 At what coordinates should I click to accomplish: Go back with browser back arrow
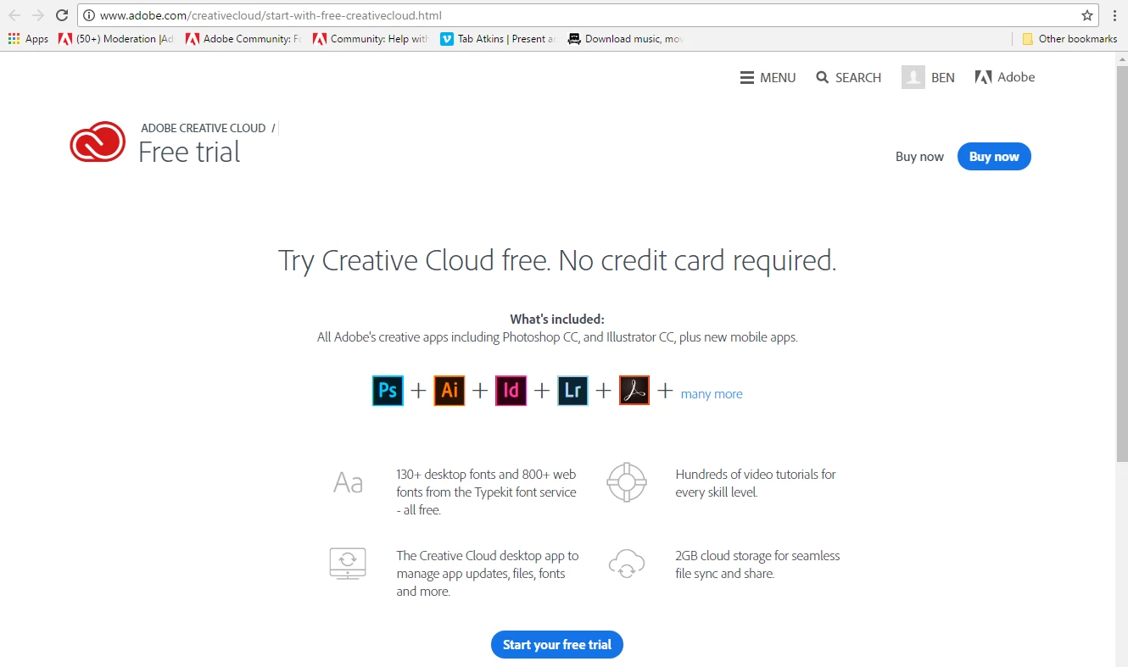click(14, 15)
